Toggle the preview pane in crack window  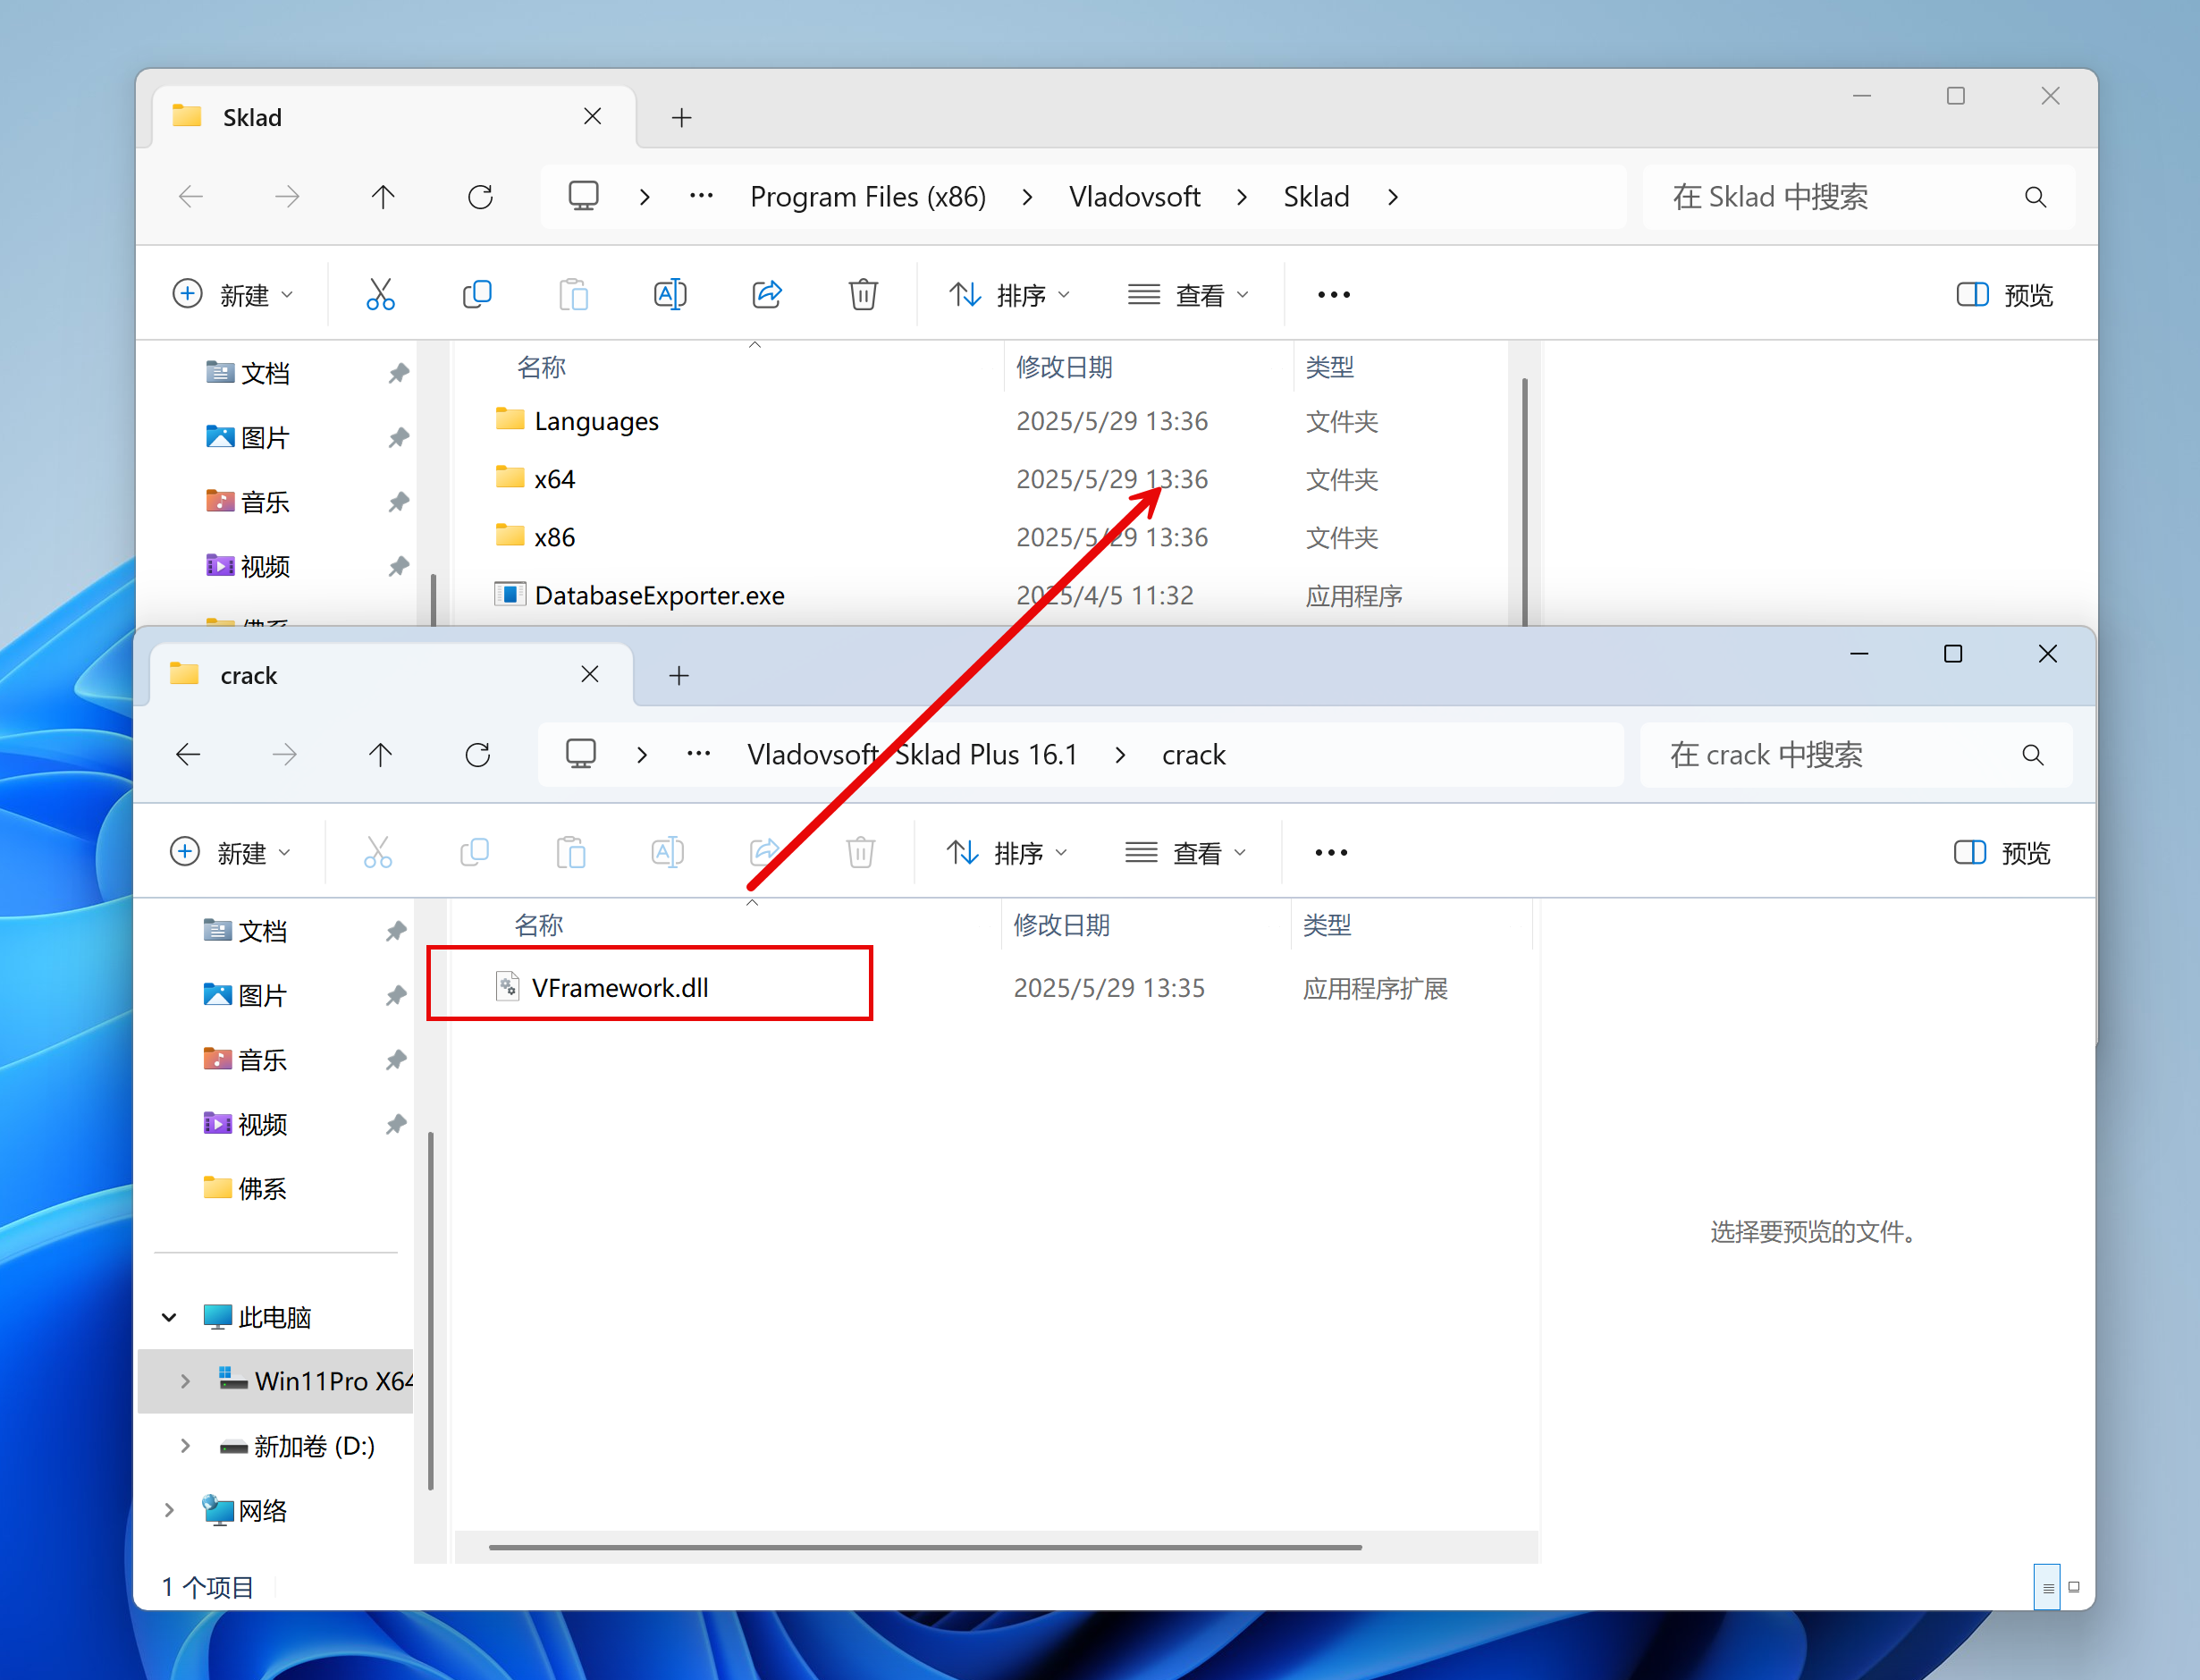[2002, 852]
